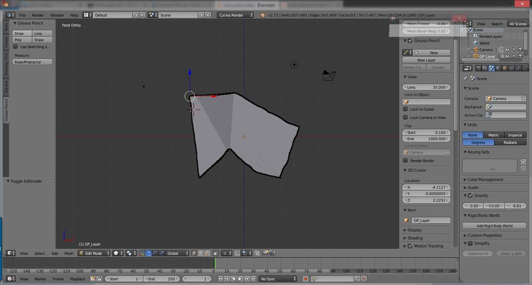
Task: Enable Use Sketching Sessions checkbox
Action: [x=16, y=47]
